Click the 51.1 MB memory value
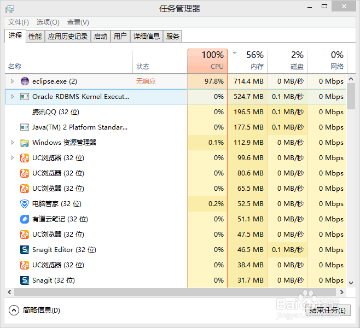This screenshot has height=328, width=360. [250, 219]
